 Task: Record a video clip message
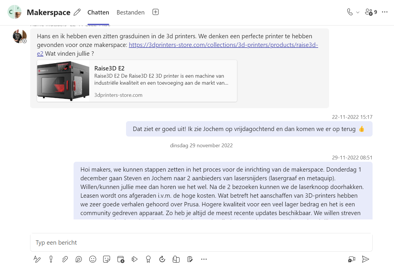[352, 259]
